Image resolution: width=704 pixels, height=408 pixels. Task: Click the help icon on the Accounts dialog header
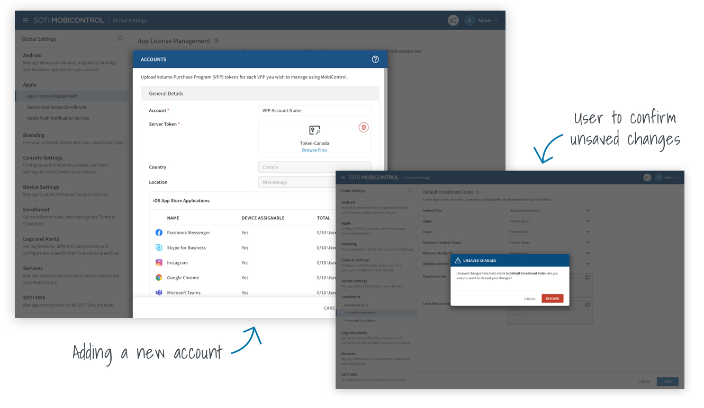pyautogui.click(x=375, y=59)
